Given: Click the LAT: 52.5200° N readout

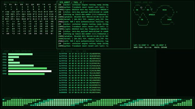Looking at the screenshot, I should pyautogui.click(x=141, y=45).
